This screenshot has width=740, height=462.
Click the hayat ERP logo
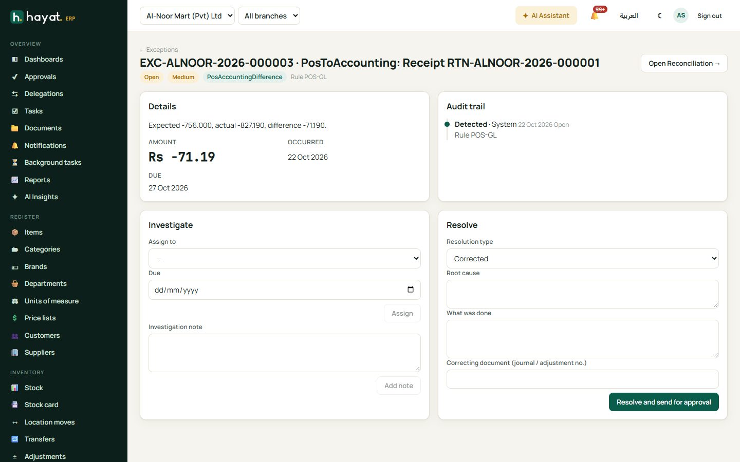(43, 17)
